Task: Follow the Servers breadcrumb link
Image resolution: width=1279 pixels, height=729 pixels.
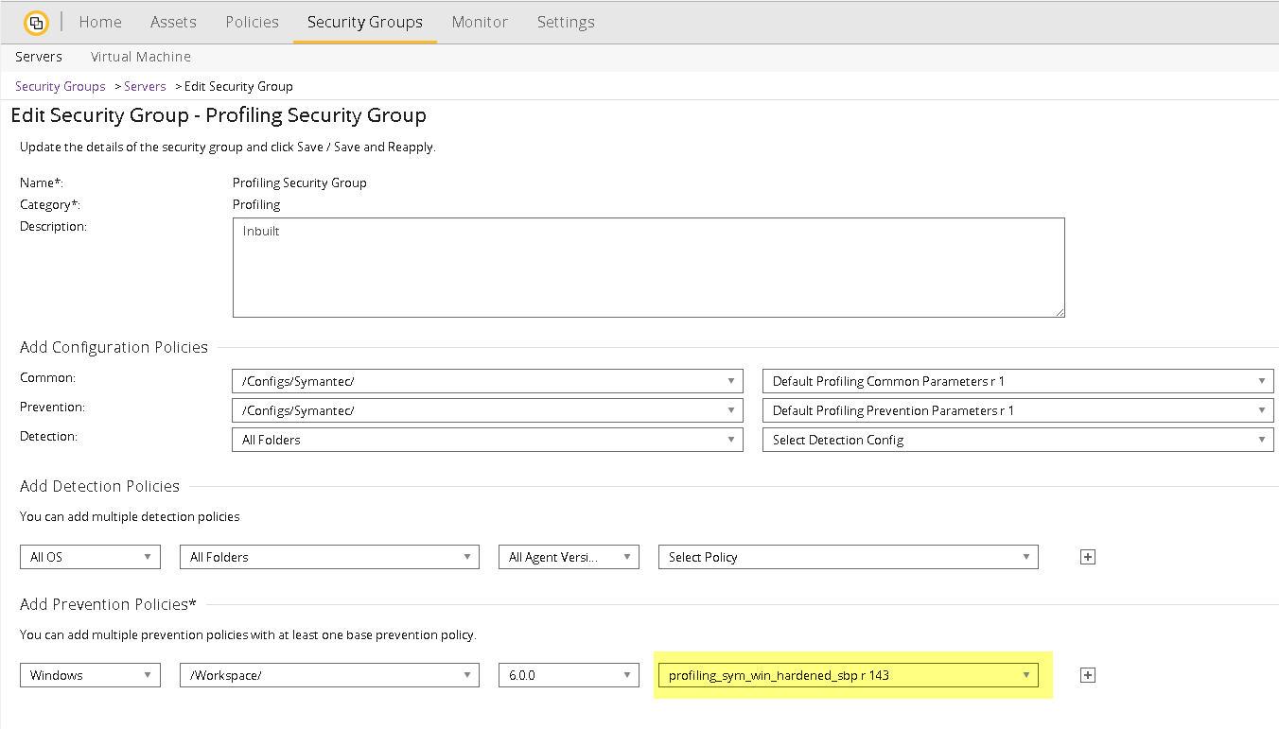Action: coord(145,86)
